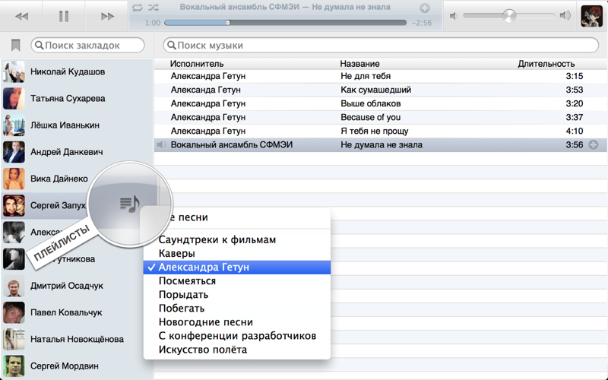Choose playlist Саундтреки к фильмам
The image size is (608, 380).
pyautogui.click(x=237, y=239)
